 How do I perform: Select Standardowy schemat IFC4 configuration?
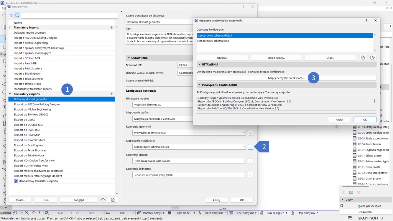(x=213, y=41)
